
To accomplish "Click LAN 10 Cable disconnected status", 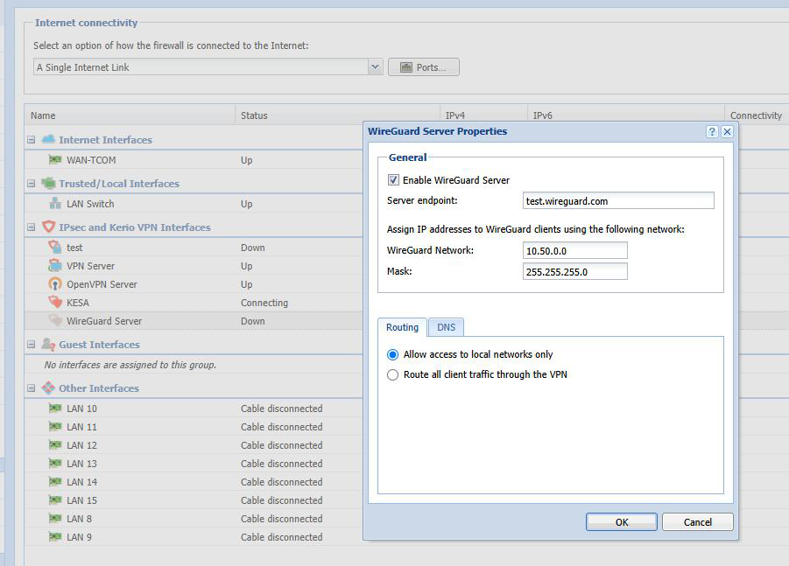I will (x=281, y=409).
